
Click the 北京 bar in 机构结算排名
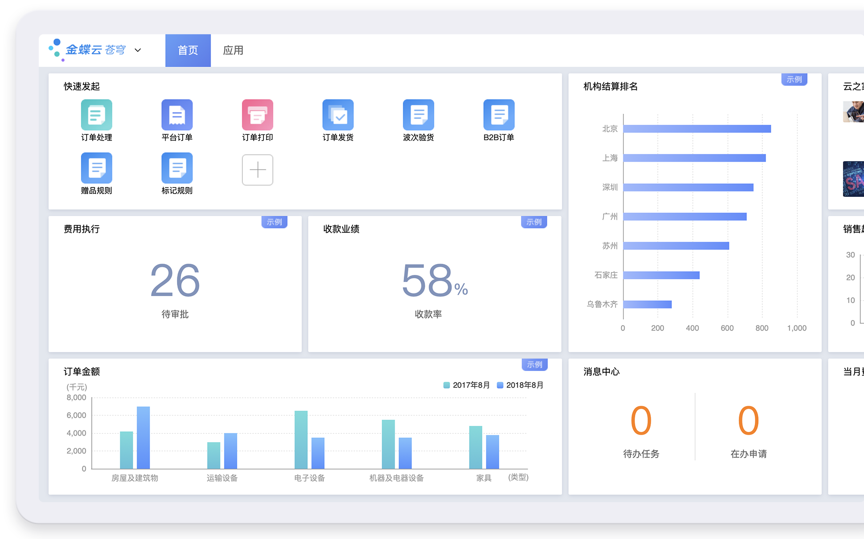(x=696, y=129)
